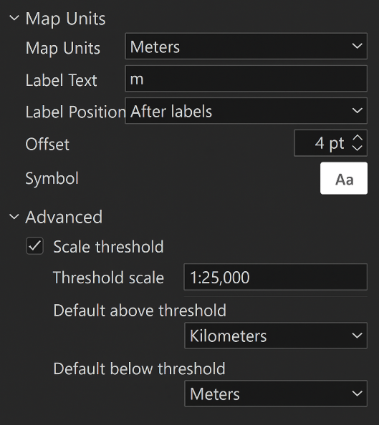The height and width of the screenshot is (425, 379).
Task: Click the Label Text field containing m
Action: [x=246, y=79]
